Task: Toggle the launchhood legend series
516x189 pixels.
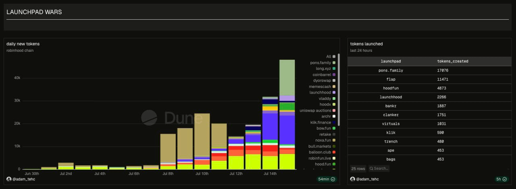Action: tap(322, 92)
